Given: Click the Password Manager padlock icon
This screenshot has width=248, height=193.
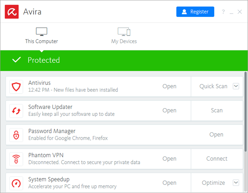Looking at the screenshot, I should [16, 135].
